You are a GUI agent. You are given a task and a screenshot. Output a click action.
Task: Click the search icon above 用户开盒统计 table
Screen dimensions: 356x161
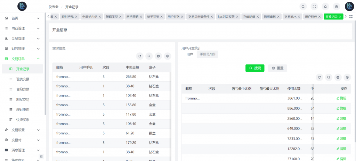(329, 77)
